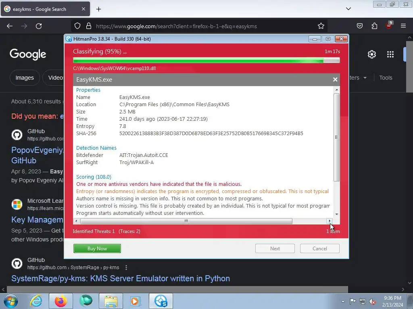The height and width of the screenshot is (309, 413).
Task: Go back in Firefox
Action: click(x=10, y=26)
